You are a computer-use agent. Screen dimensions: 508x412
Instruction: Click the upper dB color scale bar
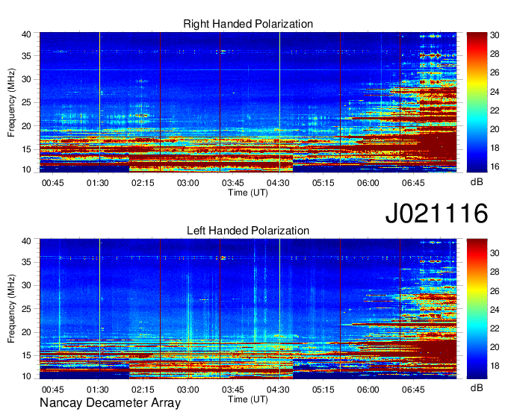click(x=477, y=102)
